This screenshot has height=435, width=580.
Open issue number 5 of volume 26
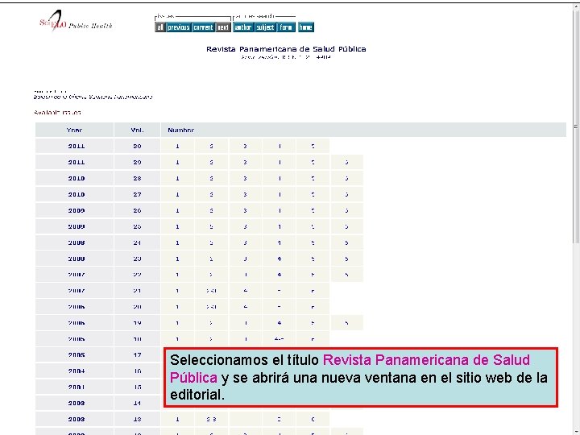pyautogui.click(x=313, y=210)
